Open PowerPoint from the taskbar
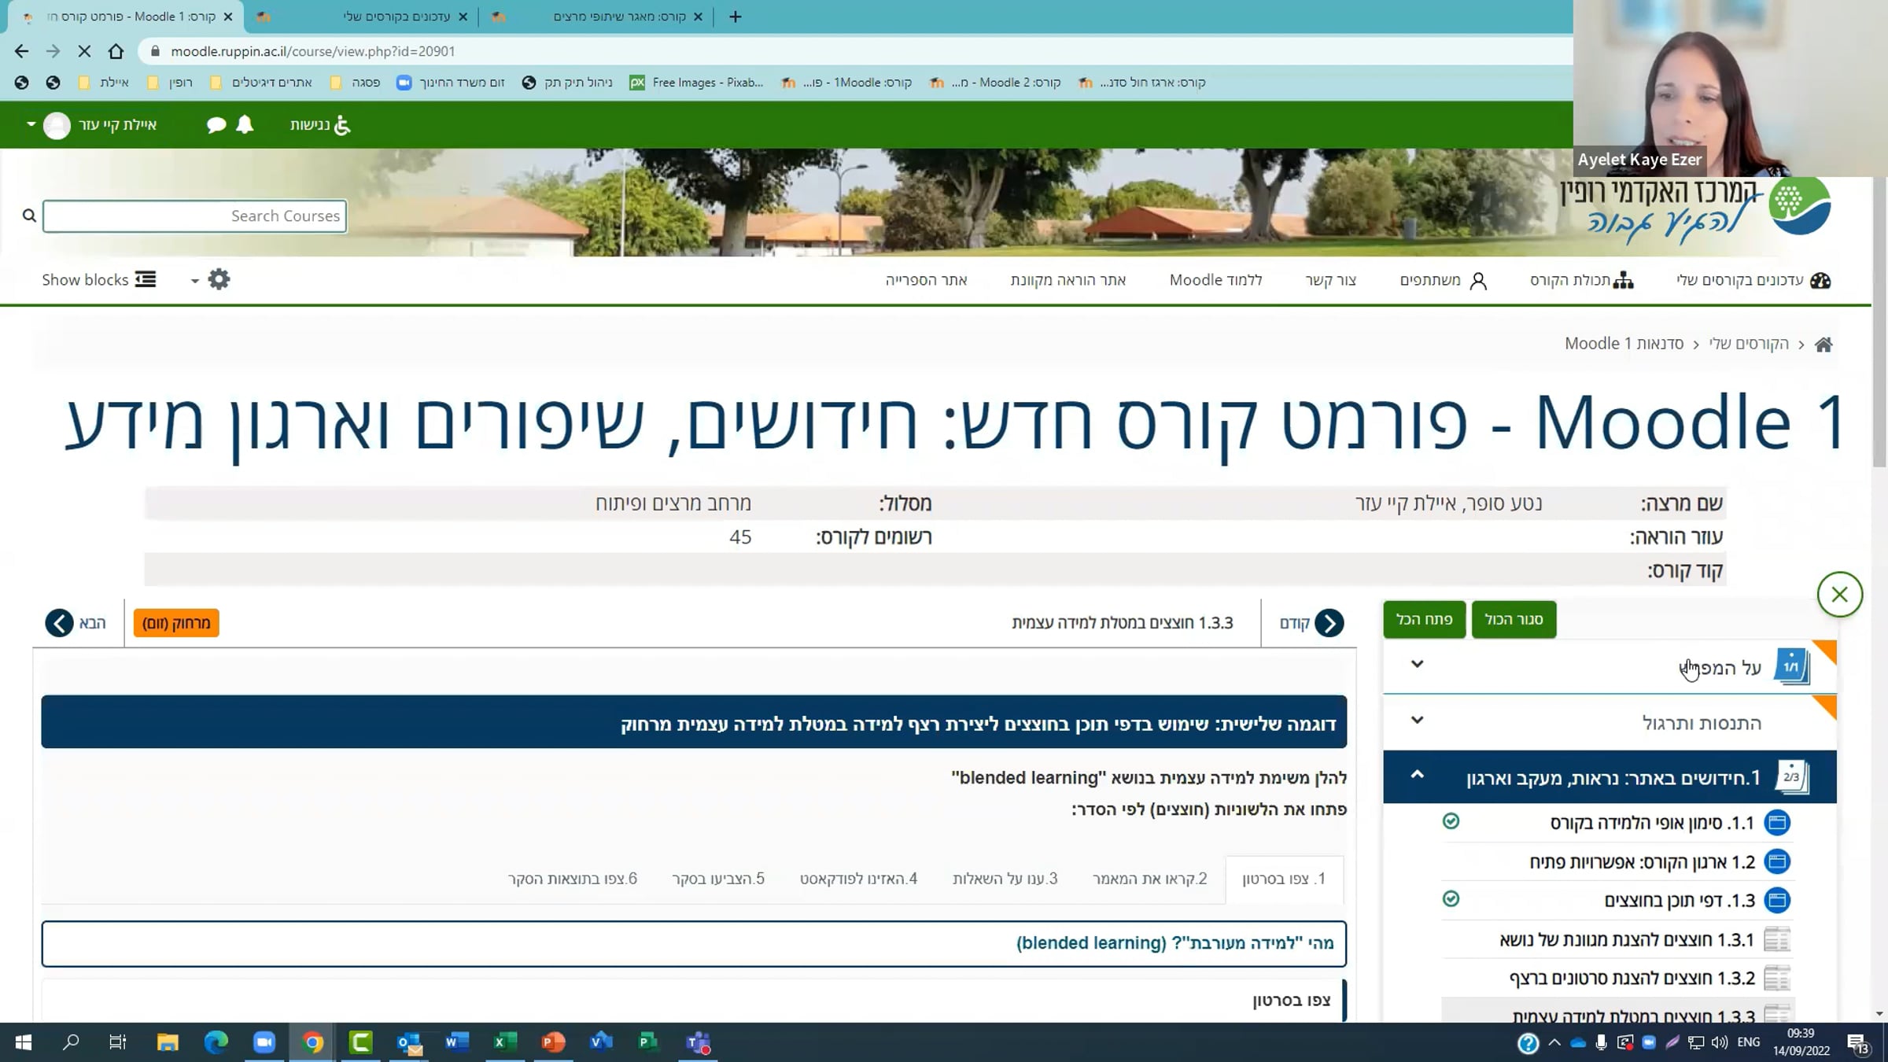 click(x=553, y=1042)
